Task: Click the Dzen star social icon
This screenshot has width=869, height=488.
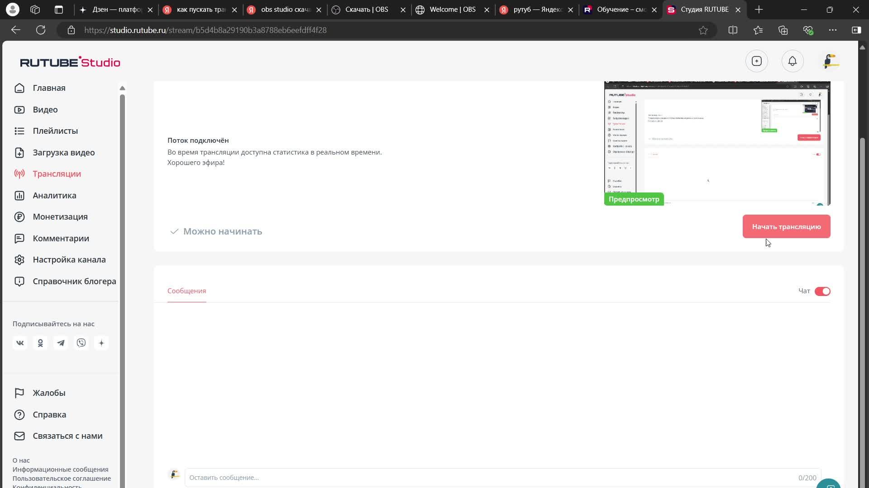Action: [101, 343]
